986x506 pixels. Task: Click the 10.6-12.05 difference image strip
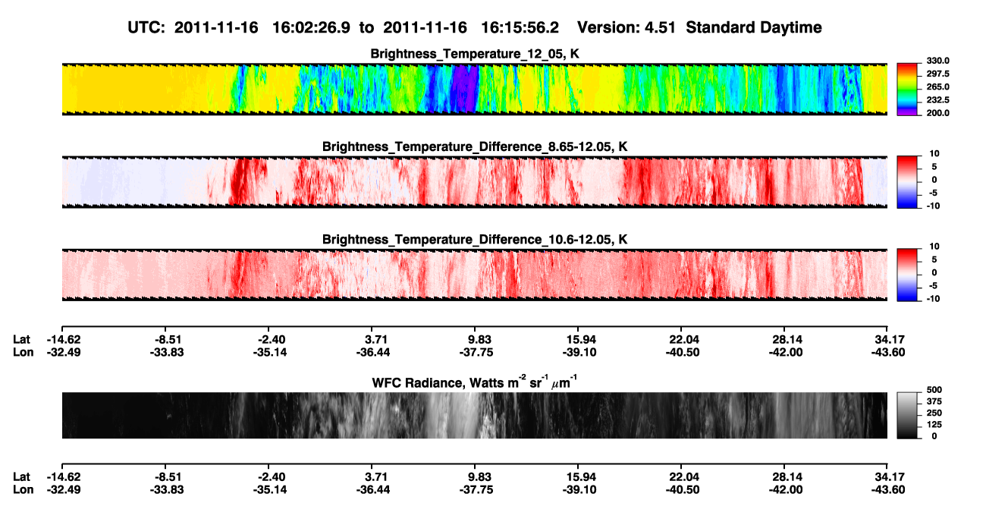pos(474,275)
